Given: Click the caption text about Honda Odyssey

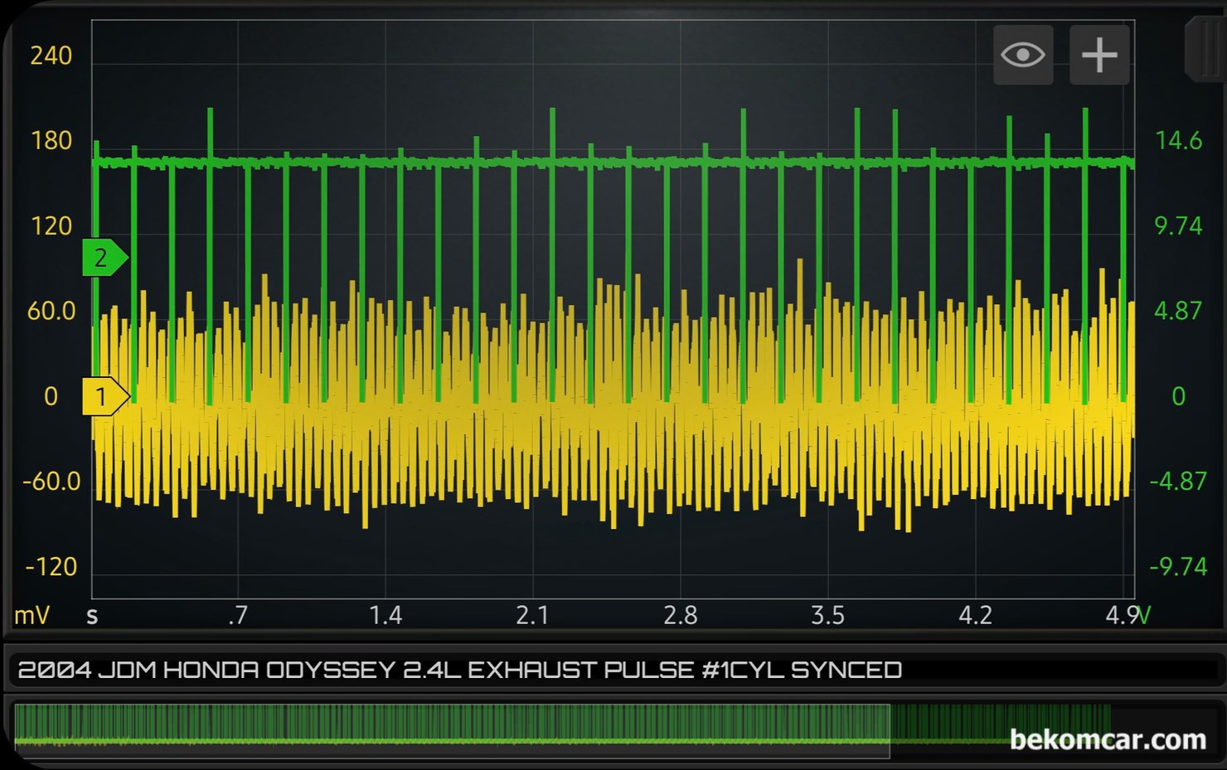Looking at the screenshot, I should point(459,670).
